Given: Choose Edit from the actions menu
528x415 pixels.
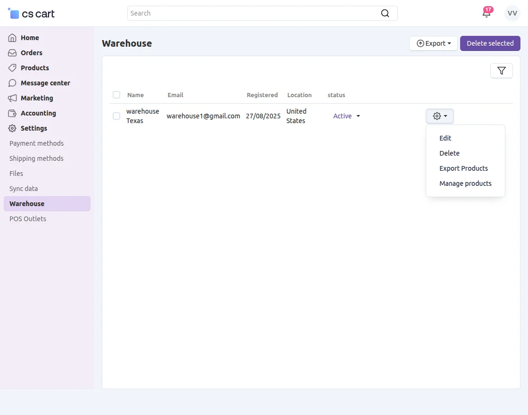Looking at the screenshot, I should click(x=445, y=138).
